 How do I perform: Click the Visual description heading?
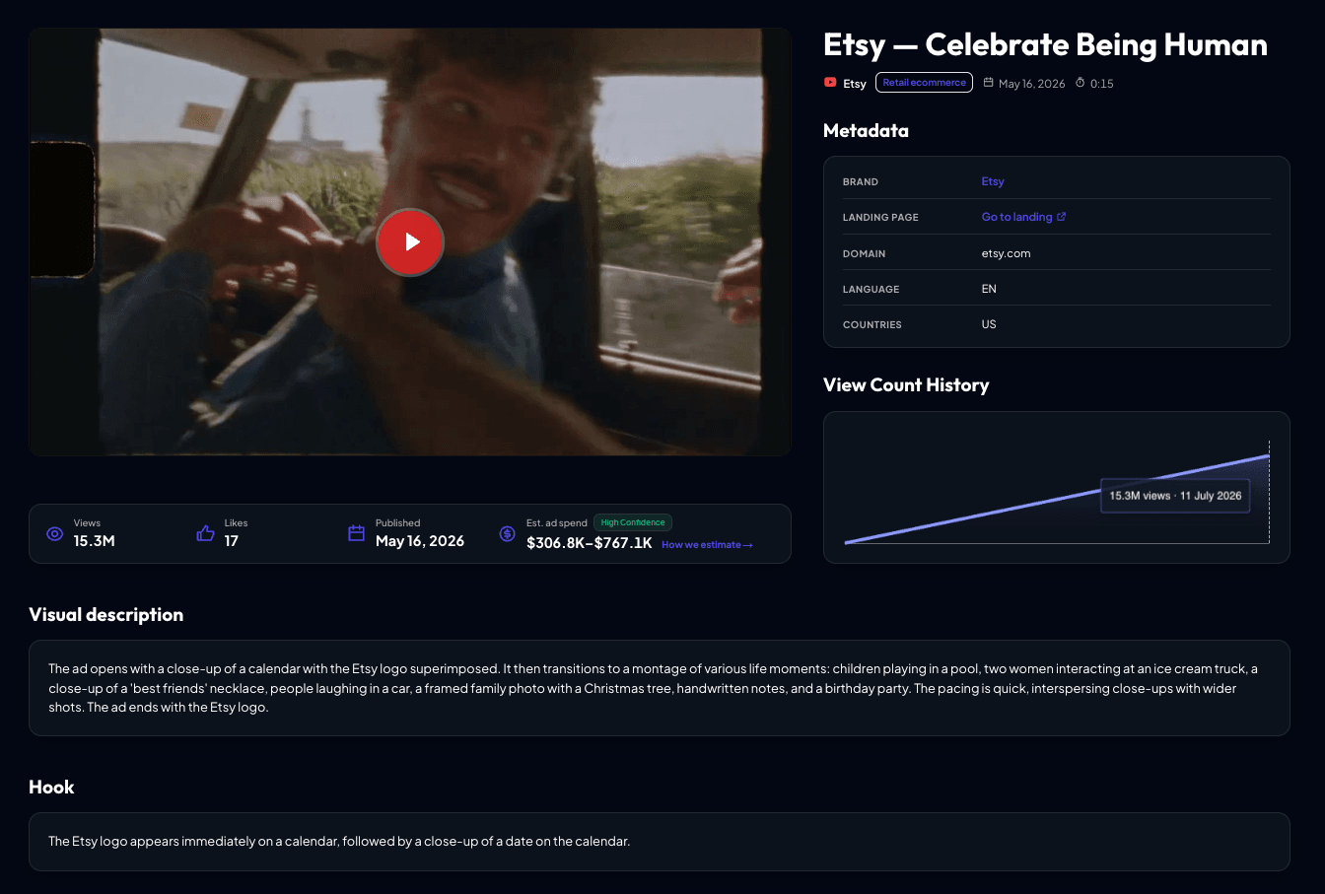[x=106, y=615]
